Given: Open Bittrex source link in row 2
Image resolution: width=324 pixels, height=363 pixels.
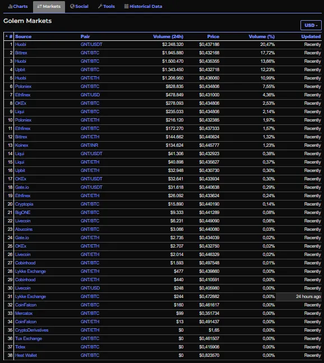Looking at the screenshot, I should tap(21, 53).
